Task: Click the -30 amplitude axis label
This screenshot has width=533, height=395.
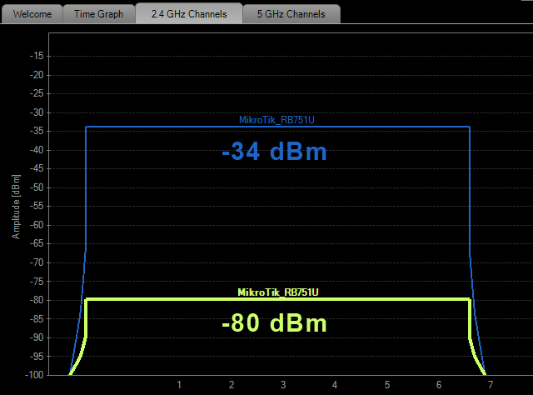Action: point(37,112)
